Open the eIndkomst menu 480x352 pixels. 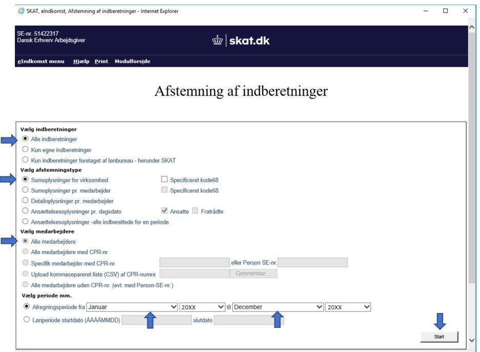41,62
